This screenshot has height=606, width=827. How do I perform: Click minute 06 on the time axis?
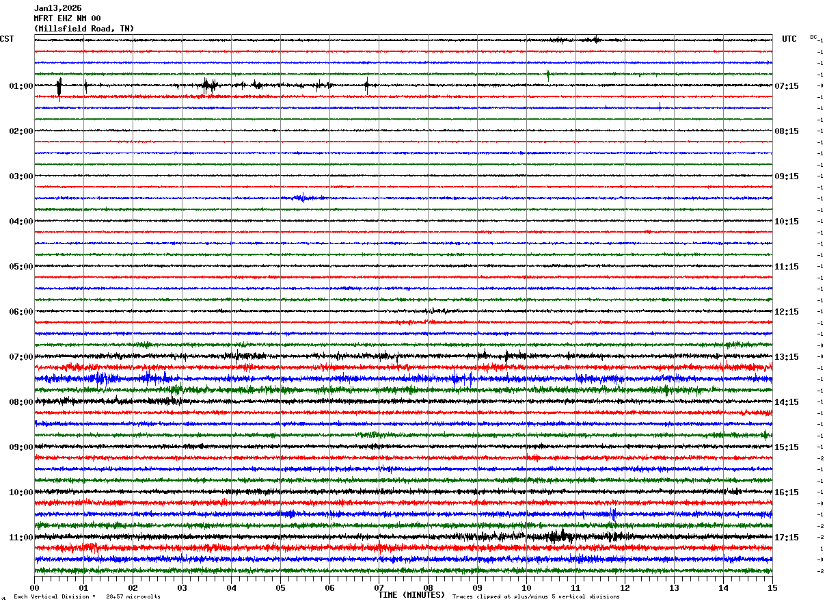click(329, 588)
